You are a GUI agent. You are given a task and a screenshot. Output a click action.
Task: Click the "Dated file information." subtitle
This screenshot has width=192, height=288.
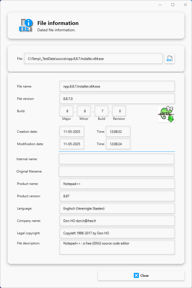(56, 30)
